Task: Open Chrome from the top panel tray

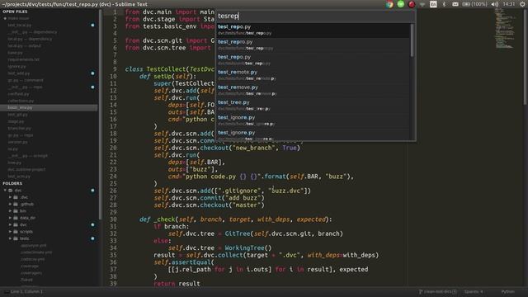Action: 389,4
